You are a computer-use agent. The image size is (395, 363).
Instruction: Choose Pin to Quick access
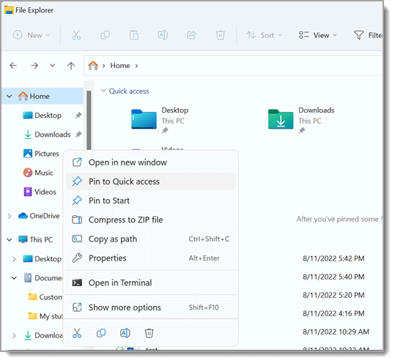coord(151,181)
